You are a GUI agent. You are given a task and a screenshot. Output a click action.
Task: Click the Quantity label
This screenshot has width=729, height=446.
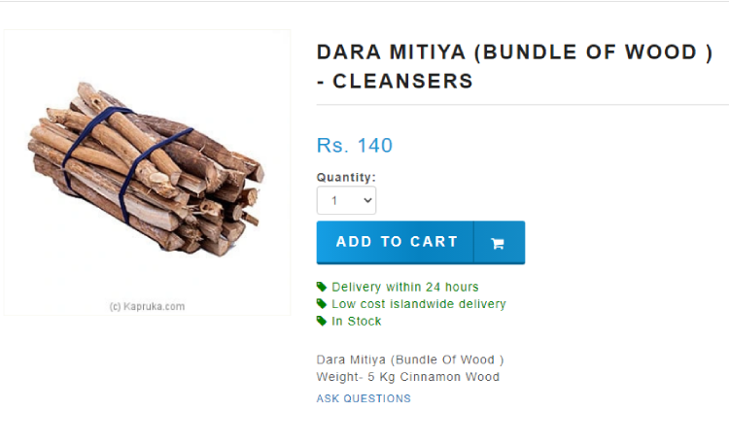346,178
